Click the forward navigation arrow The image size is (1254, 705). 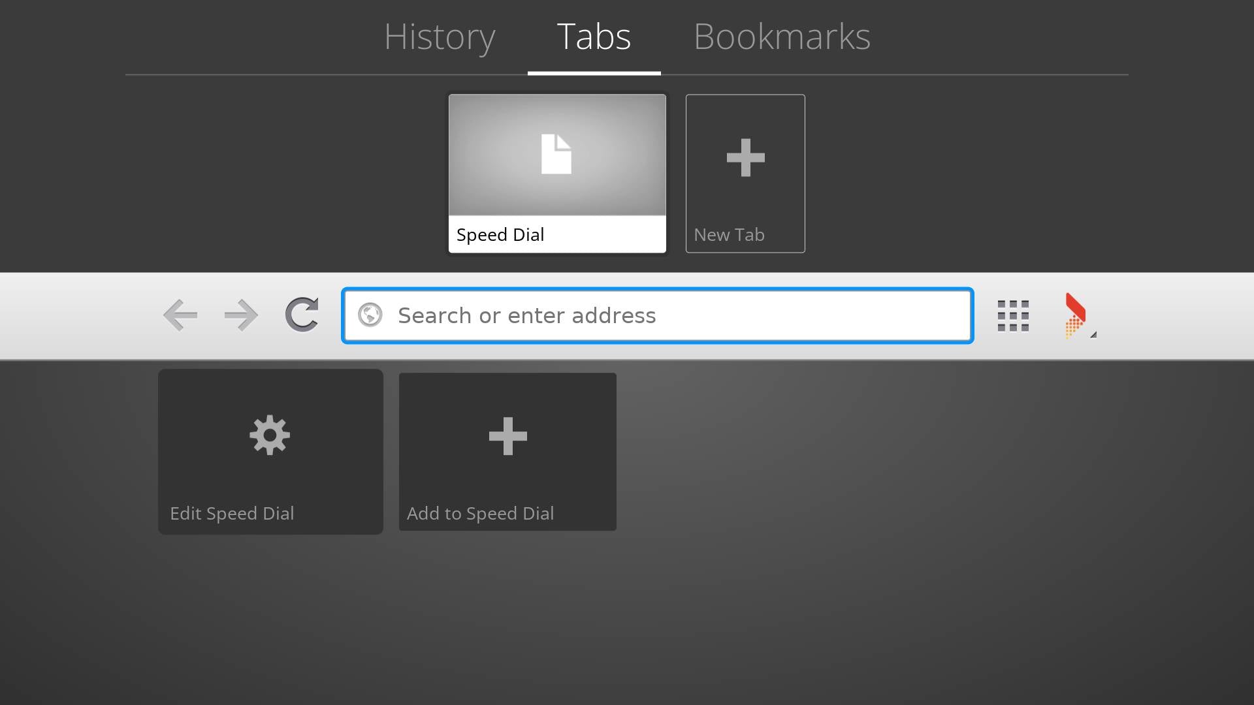[x=241, y=315]
